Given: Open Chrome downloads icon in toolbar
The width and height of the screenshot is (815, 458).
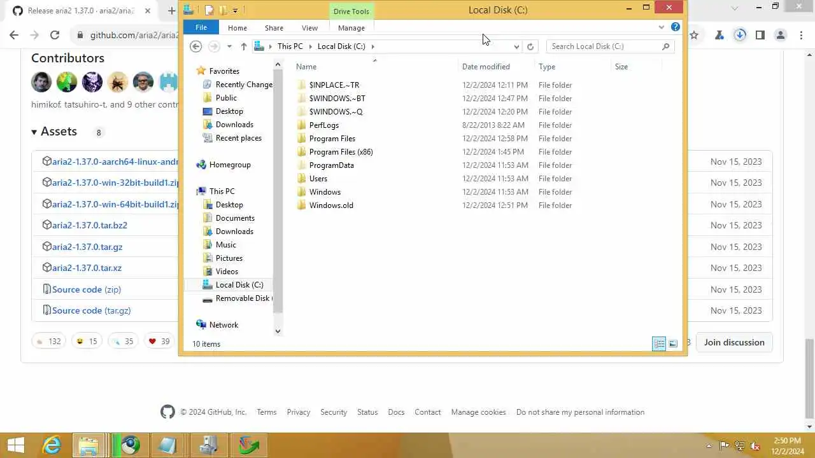Looking at the screenshot, I should coord(740,36).
